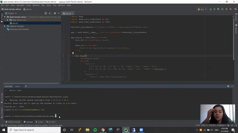Open the Python Console tool tab

click(13, 122)
